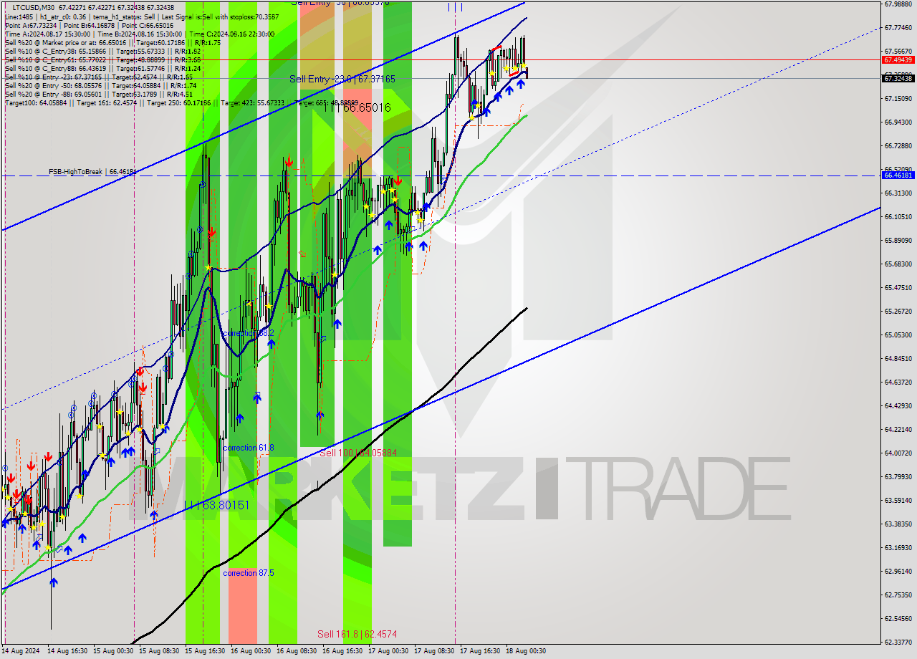Image resolution: width=917 pixels, height=659 pixels.
Task: Click the '17 Aug 16:30' time axis label
Action: coord(481,651)
